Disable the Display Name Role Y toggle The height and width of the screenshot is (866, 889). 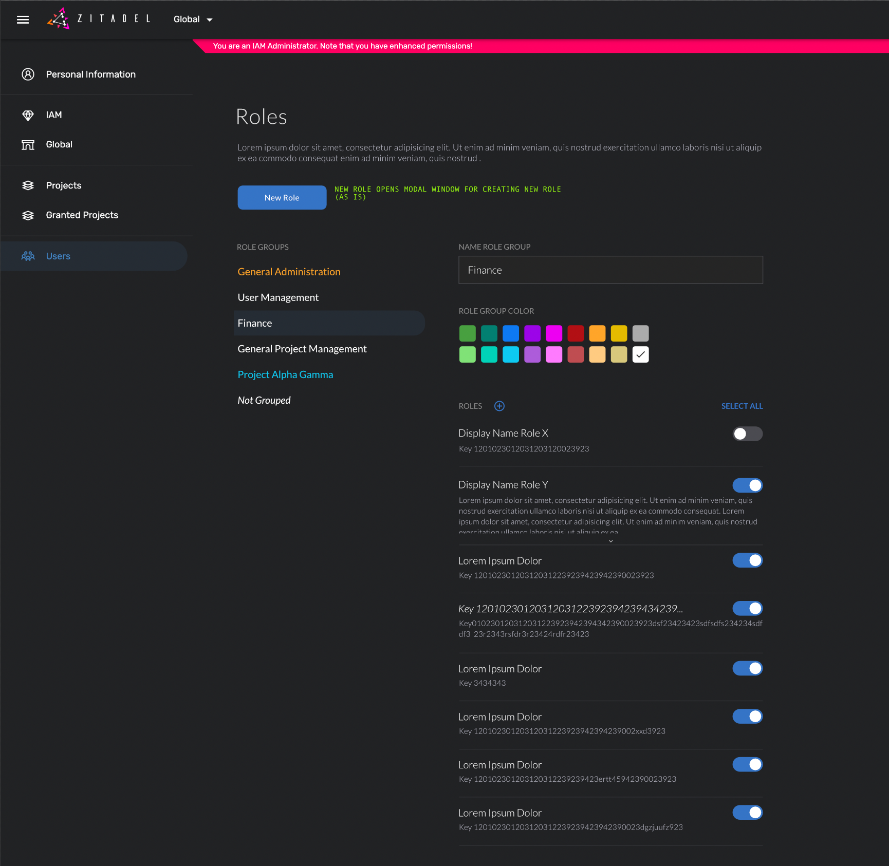click(x=748, y=485)
